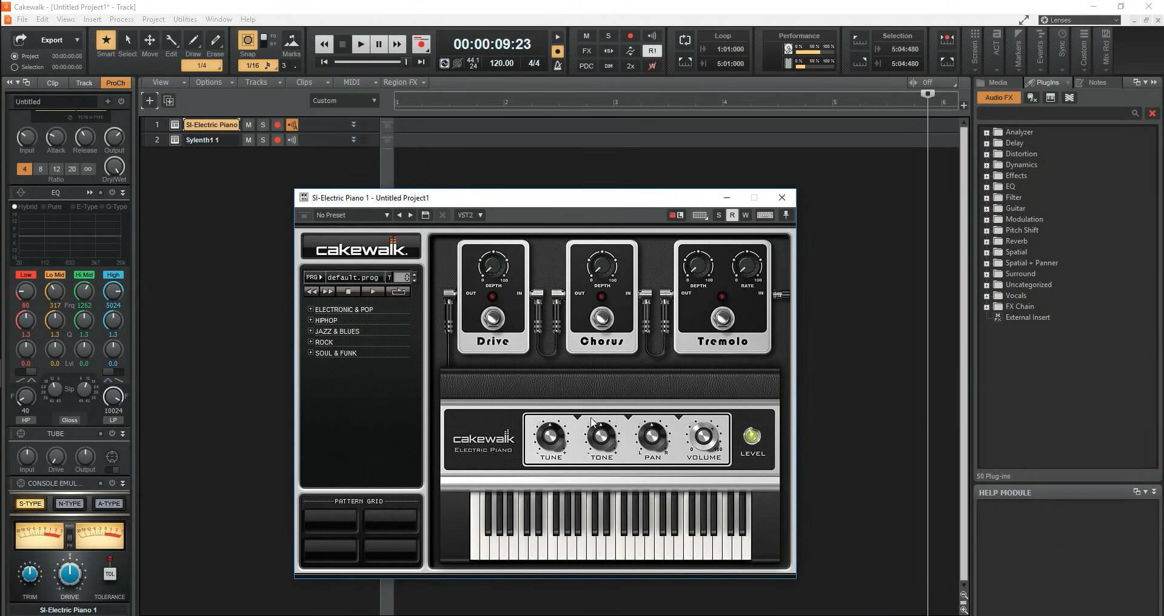1164x616 pixels.
Task: Expand the JAZZ & BLUES pattern category
Action: (311, 331)
